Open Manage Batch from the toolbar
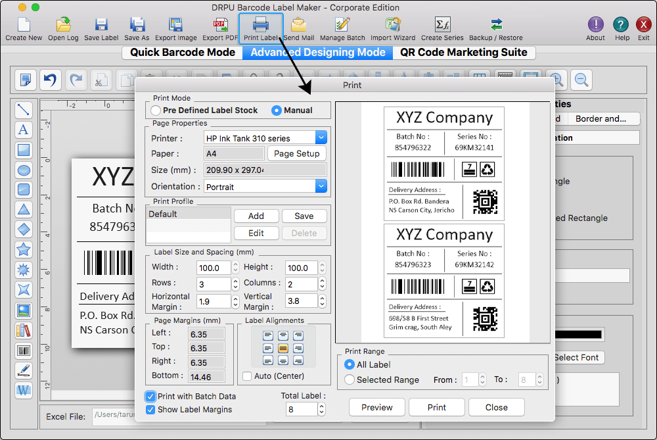This screenshot has width=657, height=440. [x=342, y=29]
